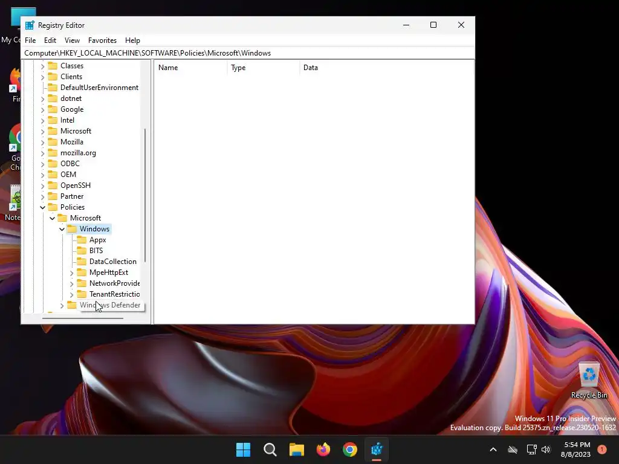
Task: Select the Google folder icon
Action: pos(53,109)
